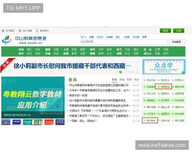Open 11 协同办公 in the platform grid
Viewport: 192px width, 153px height.
coord(178,80)
